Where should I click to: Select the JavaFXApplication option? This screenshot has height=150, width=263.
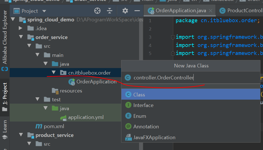click(154, 137)
